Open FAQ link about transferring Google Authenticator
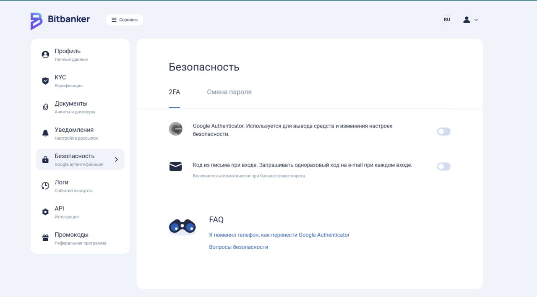The image size is (537, 297). click(x=279, y=235)
